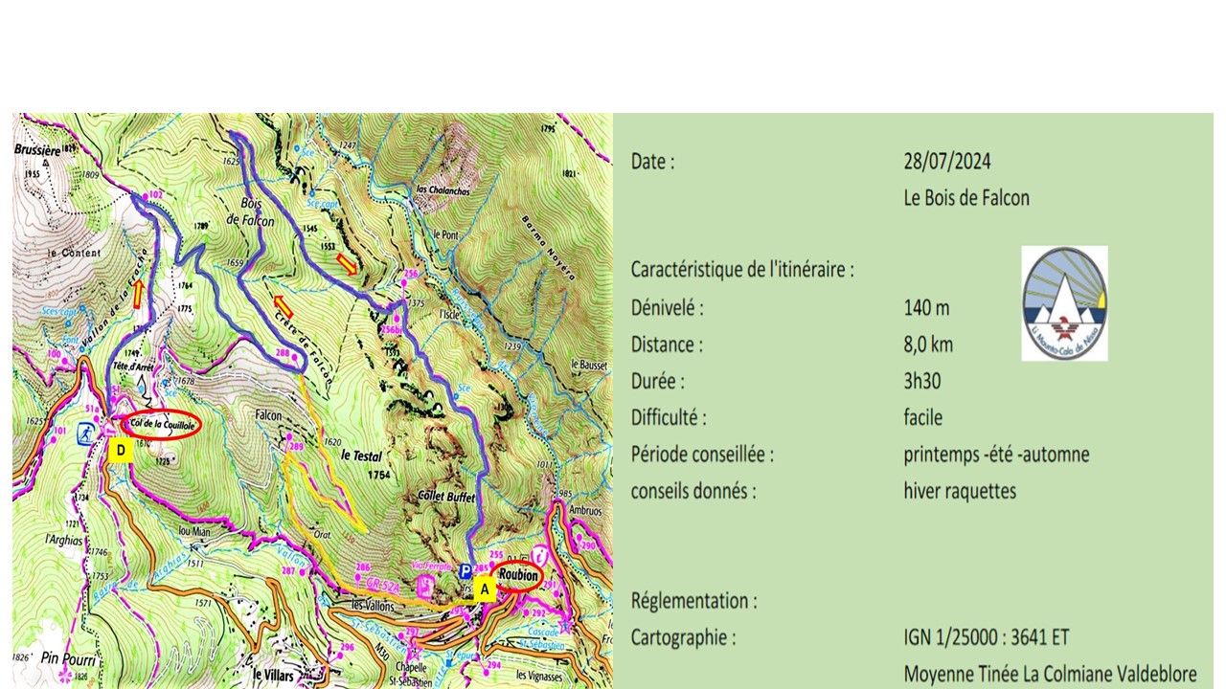Click the Tête d'Arrêt label
Viewport: 1226px width, 689px height.
tap(133, 367)
